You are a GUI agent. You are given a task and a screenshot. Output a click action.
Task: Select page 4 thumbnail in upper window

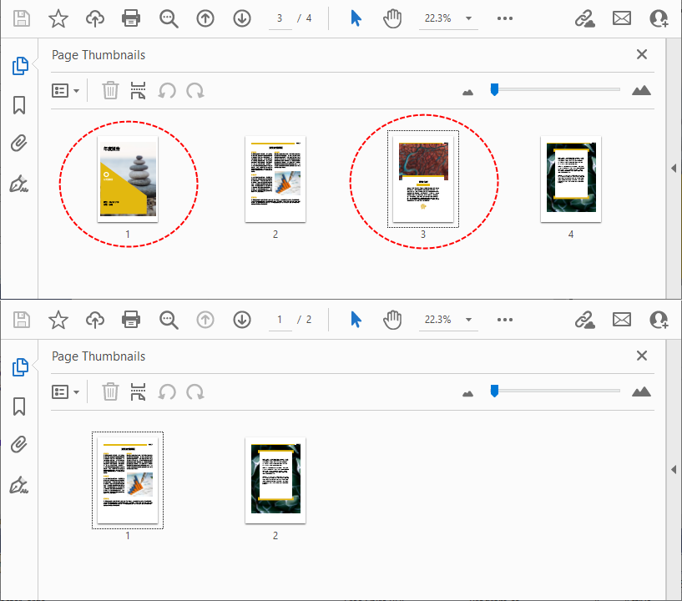click(x=571, y=179)
